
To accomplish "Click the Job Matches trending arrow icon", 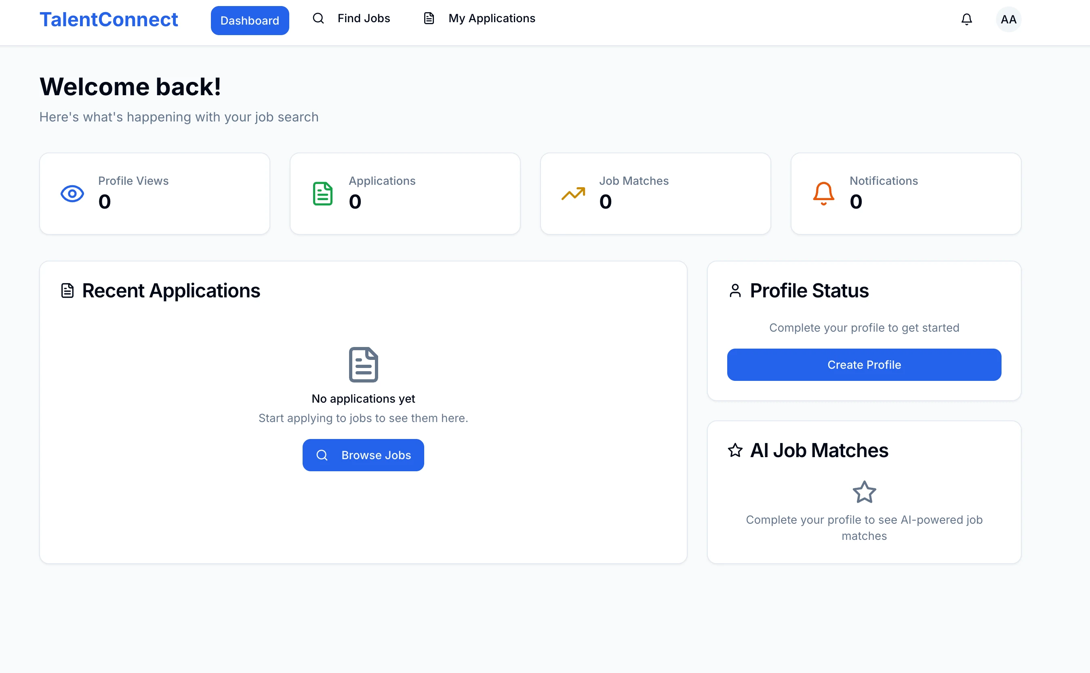I will [573, 194].
